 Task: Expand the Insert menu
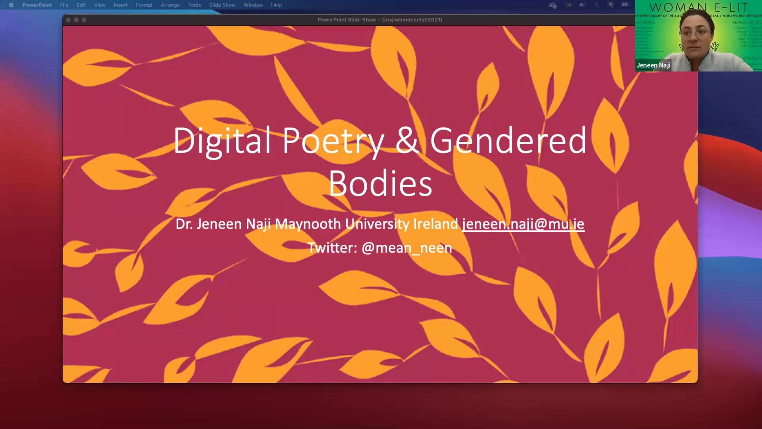point(120,5)
